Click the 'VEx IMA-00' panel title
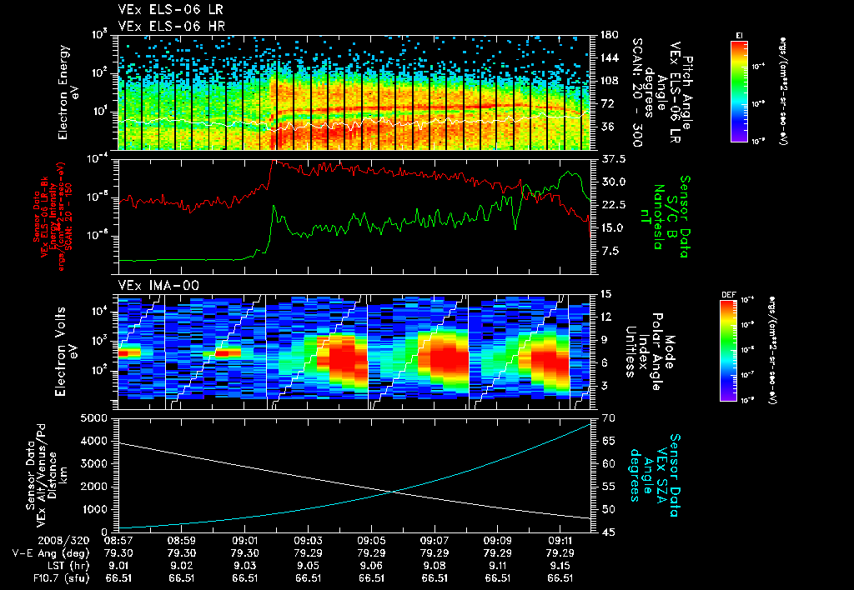This screenshot has height=590, width=854. [x=158, y=286]
